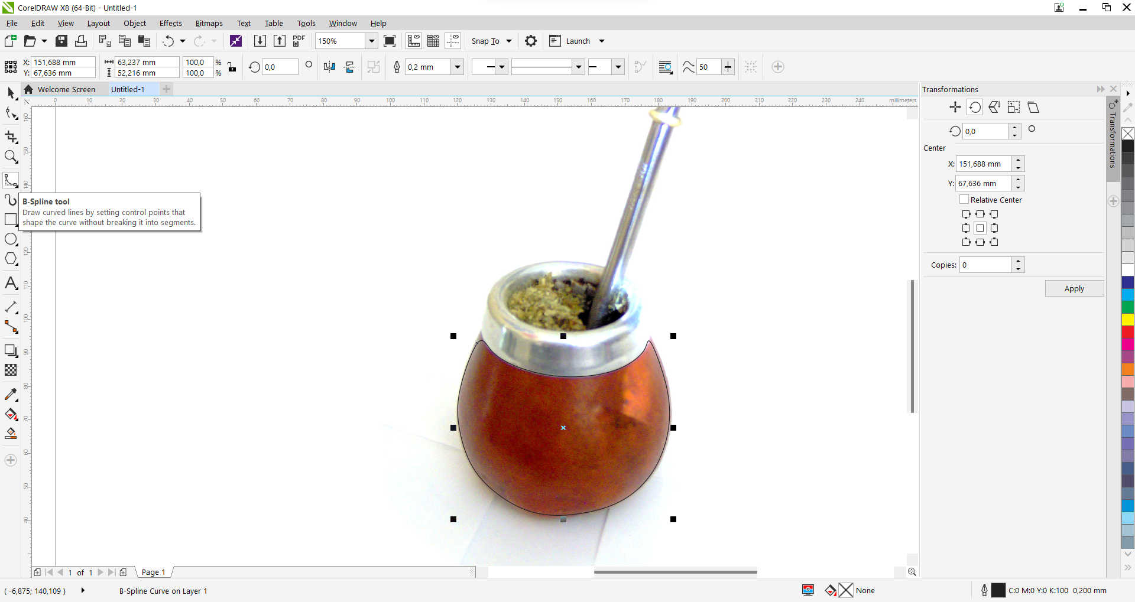Select the Smart Fill tool
The width and height of the screenshot is (1135, 602).
[x=11, y=434]
